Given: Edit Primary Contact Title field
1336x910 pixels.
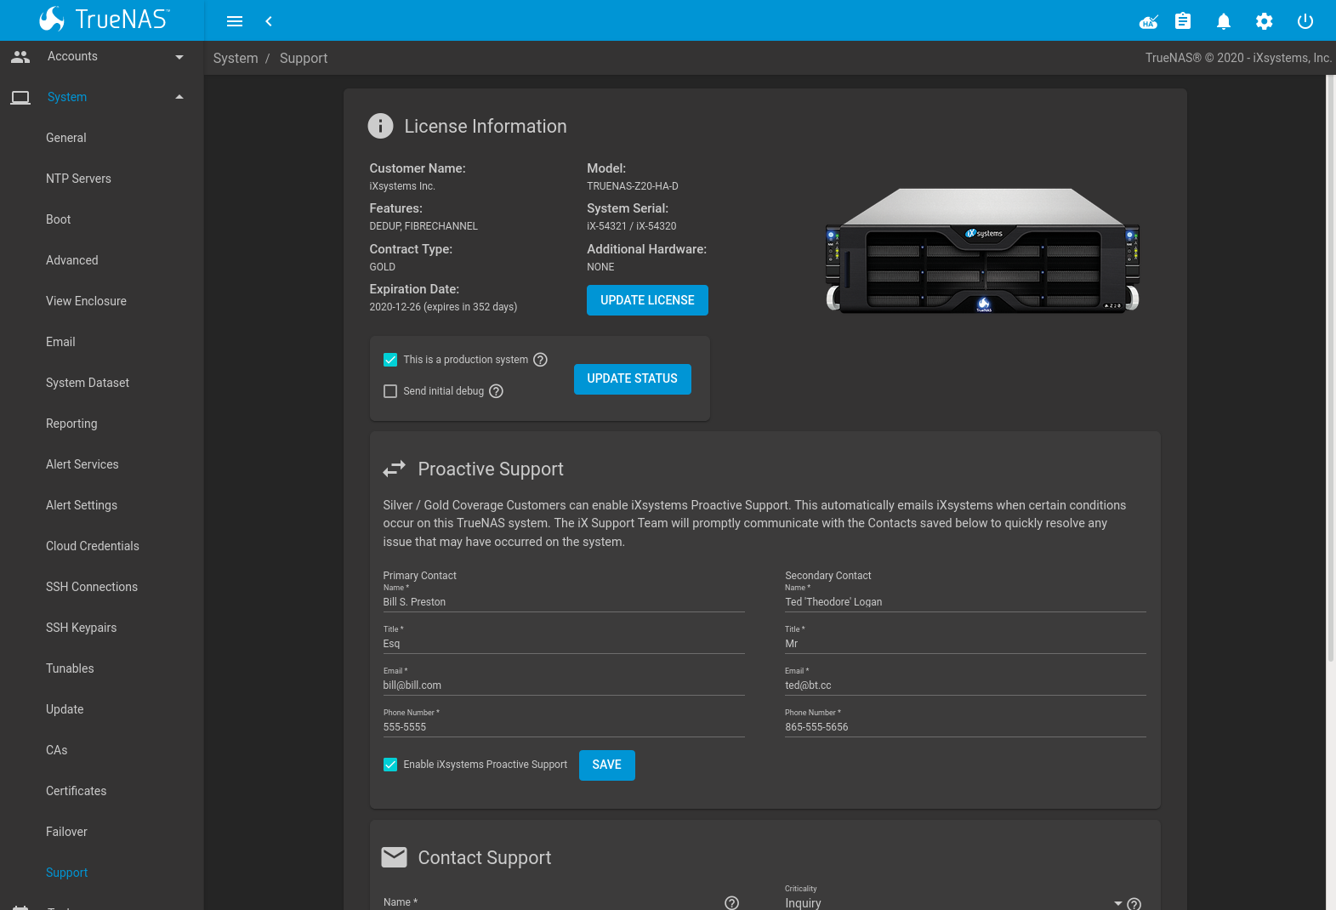Looking at the screenshot, I should 564,644.
